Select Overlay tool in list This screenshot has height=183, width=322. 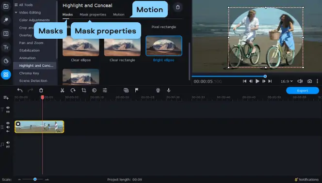pyautogui.click(x=26, y=35)
